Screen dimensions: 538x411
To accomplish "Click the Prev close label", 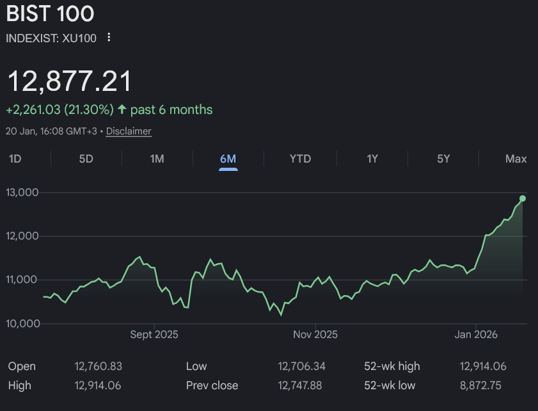I will point(212,385).
